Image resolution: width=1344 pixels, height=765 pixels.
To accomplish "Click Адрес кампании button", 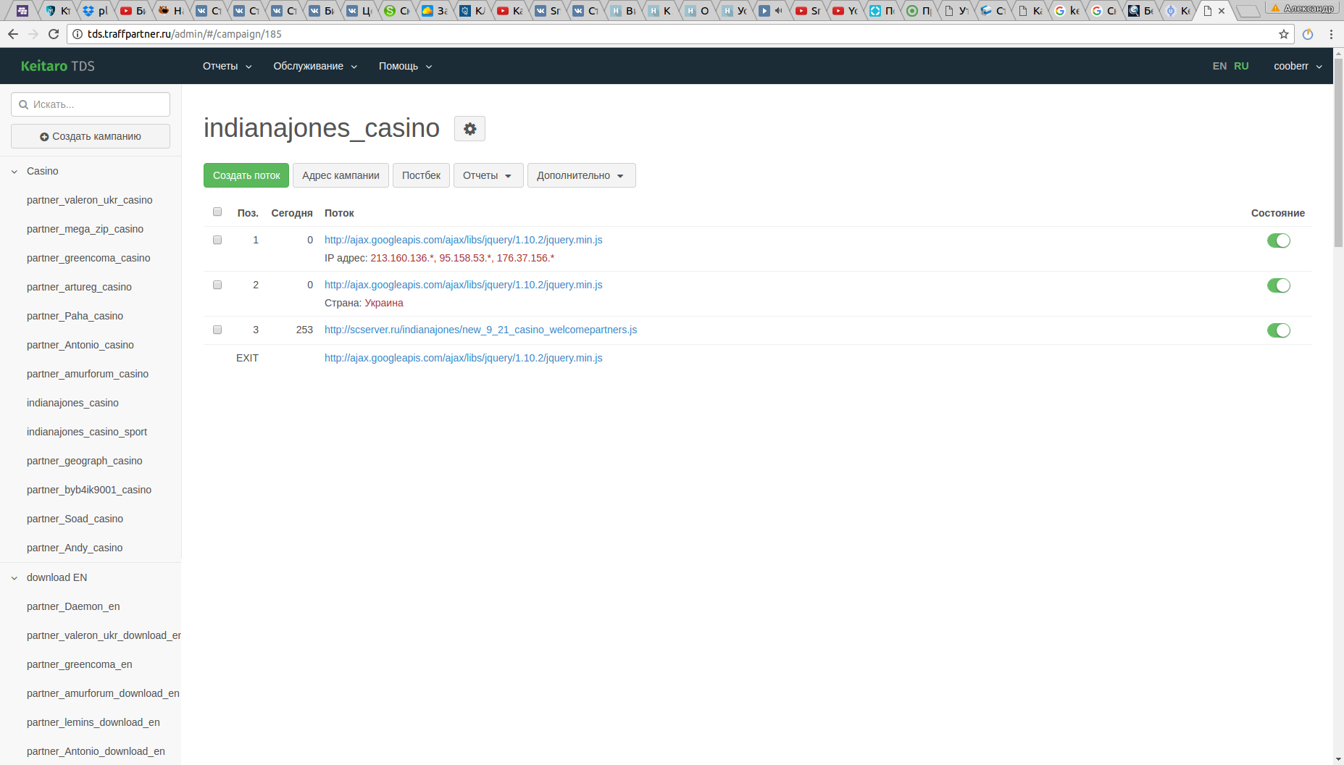I will point(341,175).
